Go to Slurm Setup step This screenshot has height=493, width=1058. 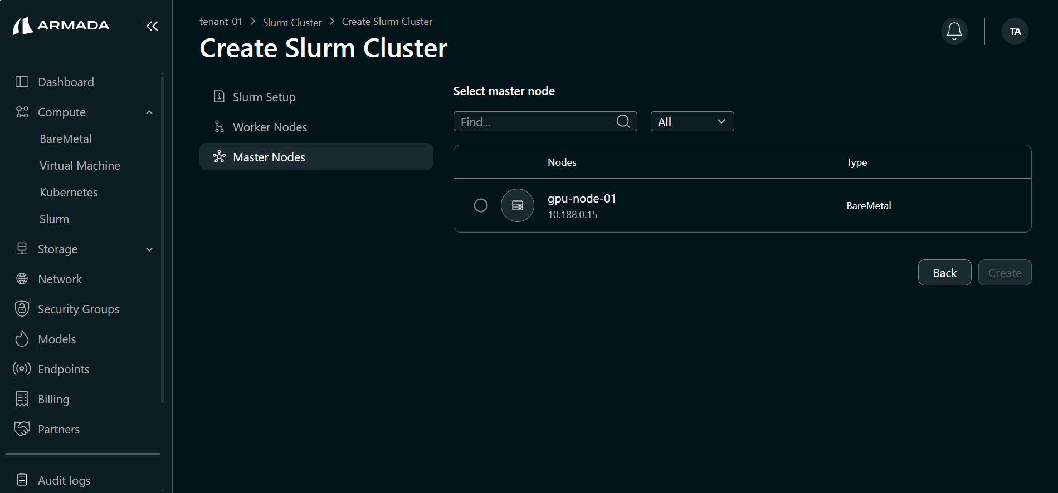coord(316,97)
